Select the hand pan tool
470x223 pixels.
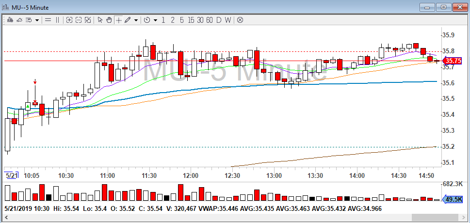pos(109,20)
